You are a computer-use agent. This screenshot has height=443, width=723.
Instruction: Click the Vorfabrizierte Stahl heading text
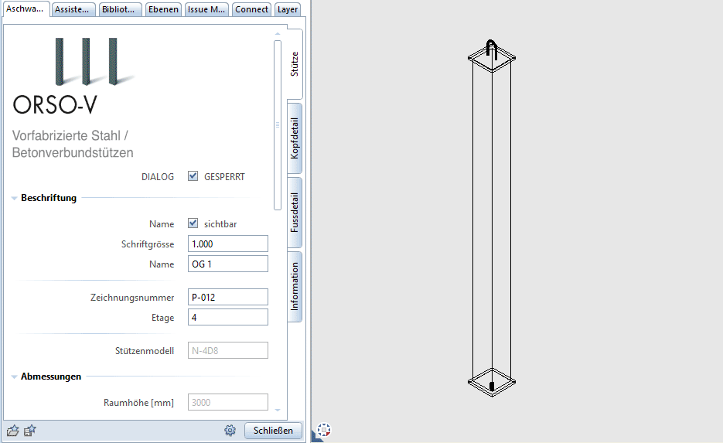coord(73,144)
